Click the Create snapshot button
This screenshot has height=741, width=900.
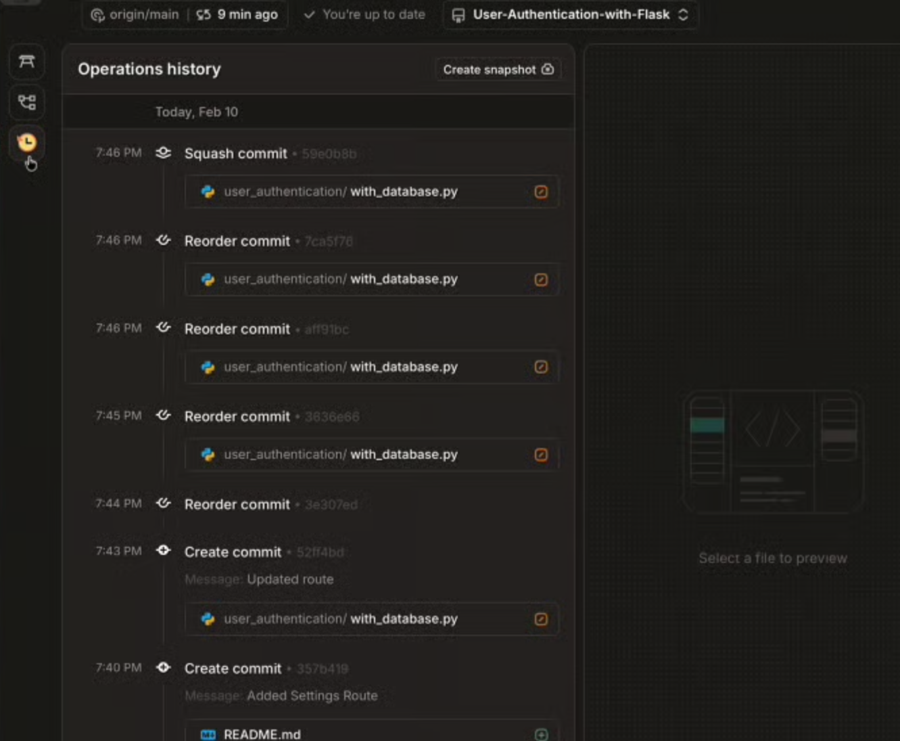498,70
